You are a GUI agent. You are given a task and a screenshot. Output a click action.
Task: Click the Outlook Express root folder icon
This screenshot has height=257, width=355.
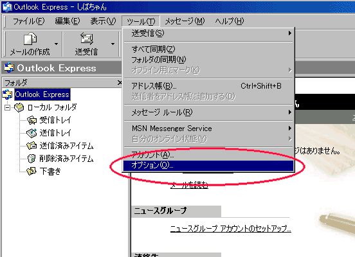tap(8, 94)
